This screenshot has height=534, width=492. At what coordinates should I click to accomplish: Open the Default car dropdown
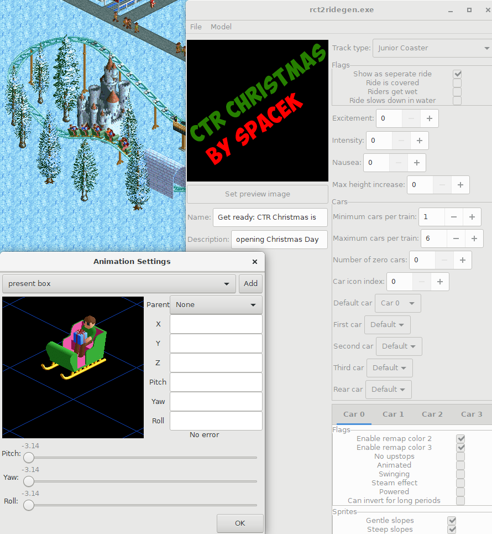(x=398, y=303)
